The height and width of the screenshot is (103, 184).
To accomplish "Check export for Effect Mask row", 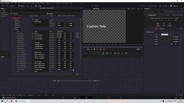I will (32, 22).
